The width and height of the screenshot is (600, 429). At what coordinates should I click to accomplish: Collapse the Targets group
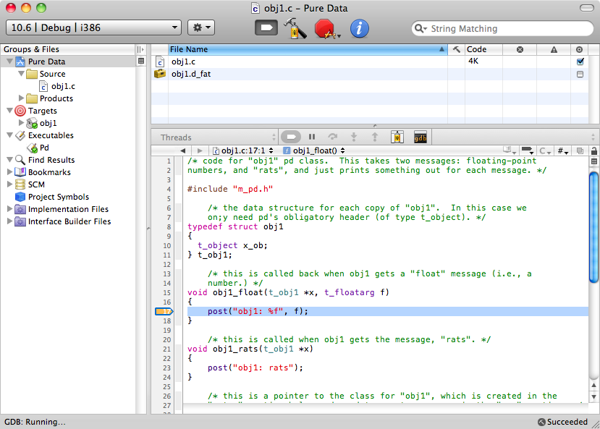(10, 111)
